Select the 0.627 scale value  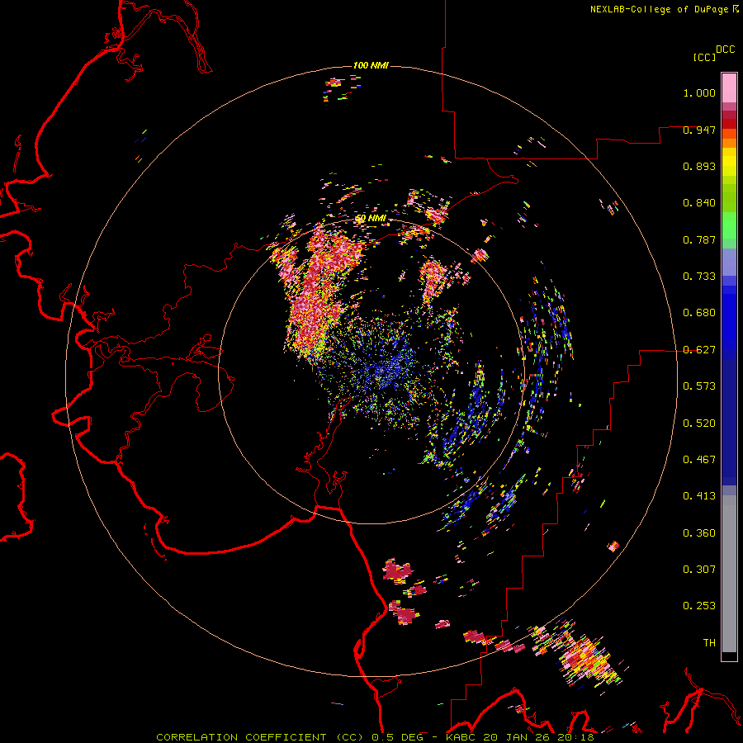(x=699, y=350)
